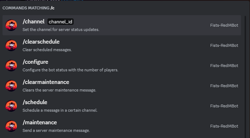Click bot avatar beside /schedule command
Screen dimensions: 250x138
[x=11, y=106]
